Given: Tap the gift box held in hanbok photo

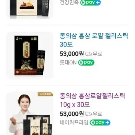Looking at the screenshot, I should click(38, 125).
